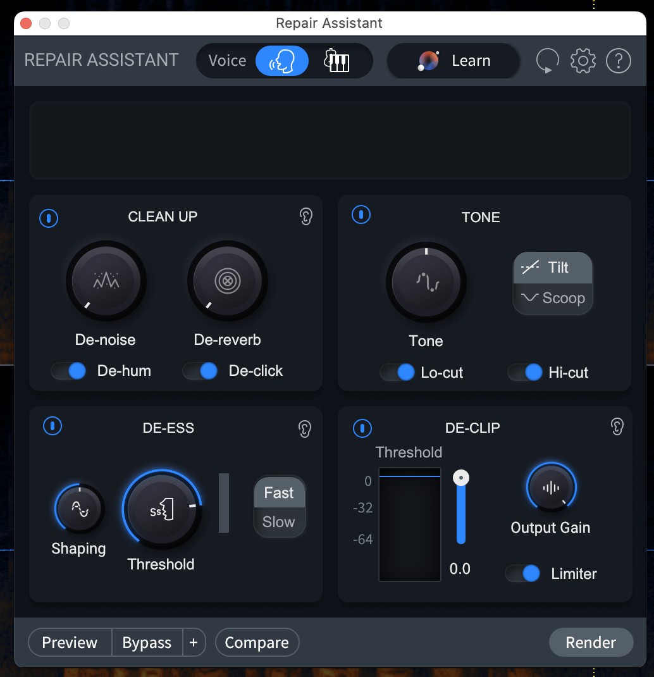The width and height of the screenshot is (654, 677).
Task: Expand the plus menu beside Bypass
Action: tap(194, 643)
